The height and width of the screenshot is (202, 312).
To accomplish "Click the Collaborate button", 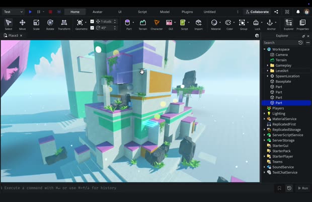I will [x=257, y=12].
